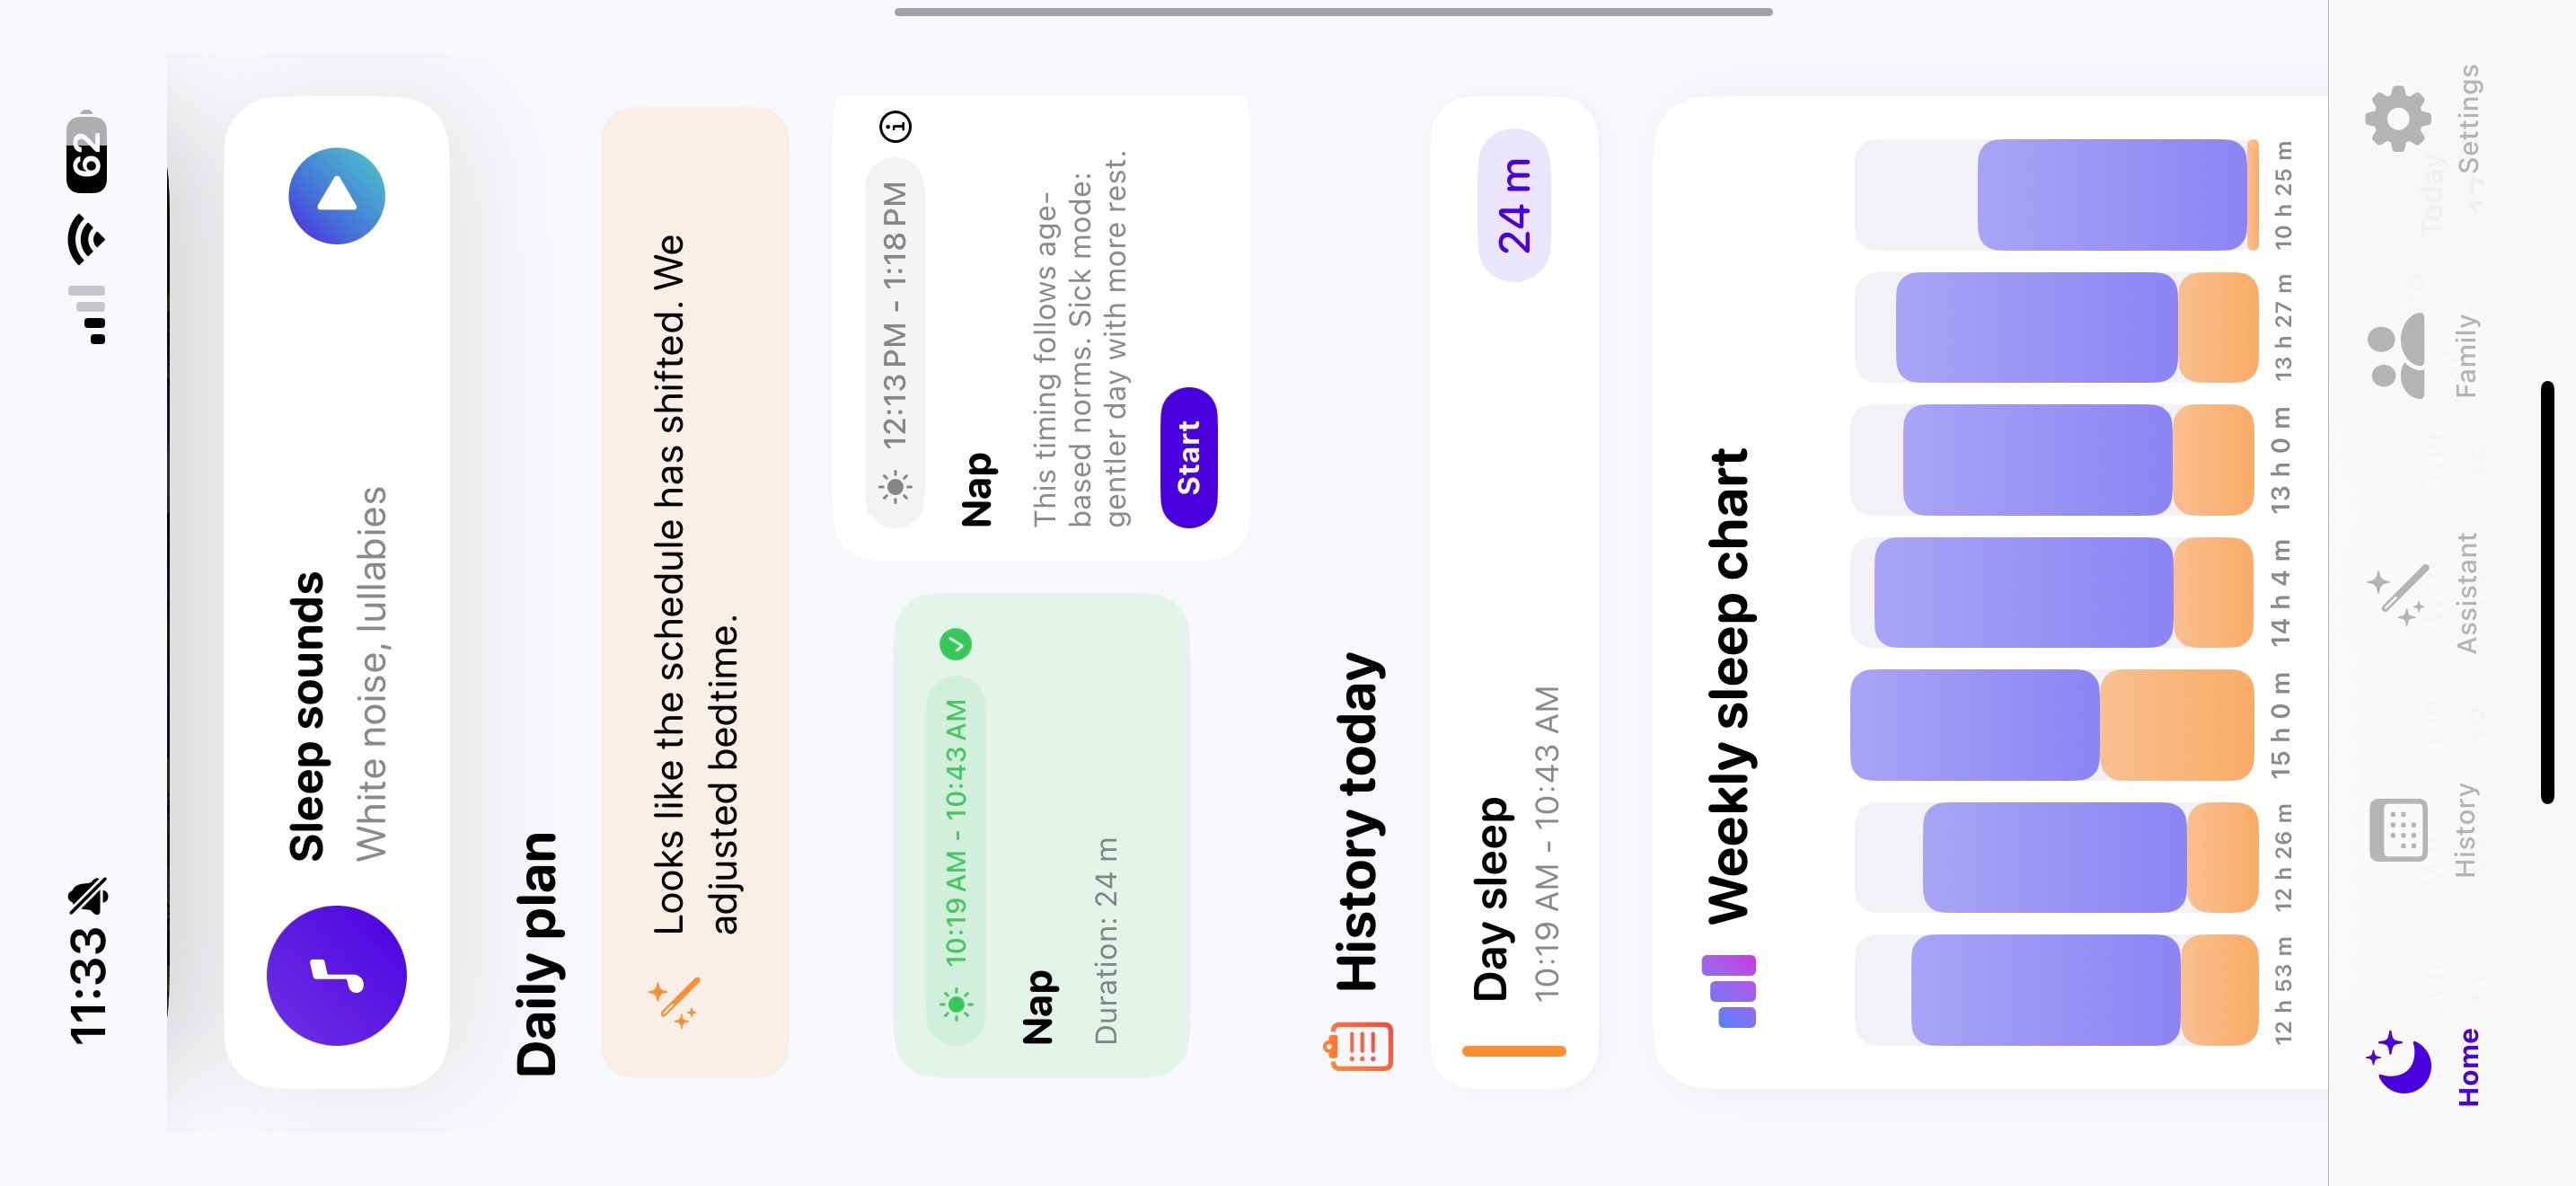
Task: Tap the Weekly sleep chart icon
Action: [1730, 991]
